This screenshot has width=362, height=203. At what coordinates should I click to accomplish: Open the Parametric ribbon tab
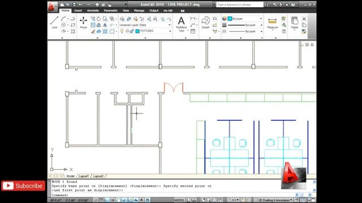click(x=111, y=11)
